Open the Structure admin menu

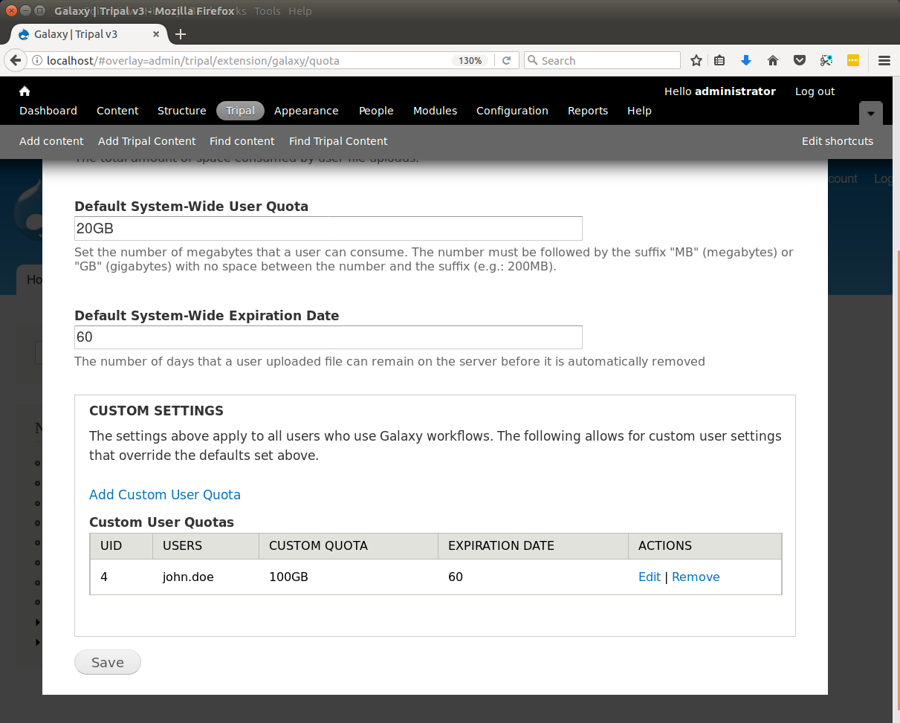click(182, 111)
